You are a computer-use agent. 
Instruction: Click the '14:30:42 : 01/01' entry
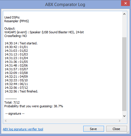[16, 47]
